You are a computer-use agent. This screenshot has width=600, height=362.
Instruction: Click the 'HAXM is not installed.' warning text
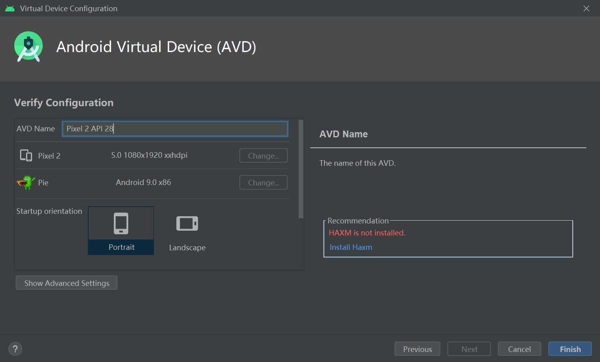coord(367,233)
